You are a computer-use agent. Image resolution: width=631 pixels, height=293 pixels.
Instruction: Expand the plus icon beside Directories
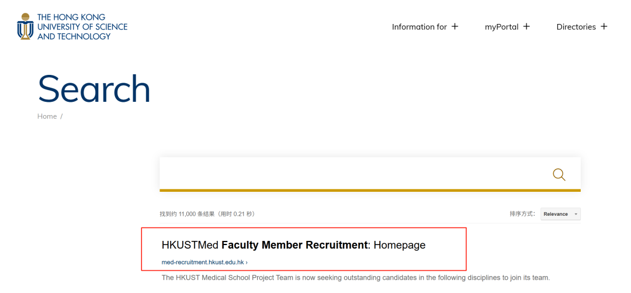604,26
